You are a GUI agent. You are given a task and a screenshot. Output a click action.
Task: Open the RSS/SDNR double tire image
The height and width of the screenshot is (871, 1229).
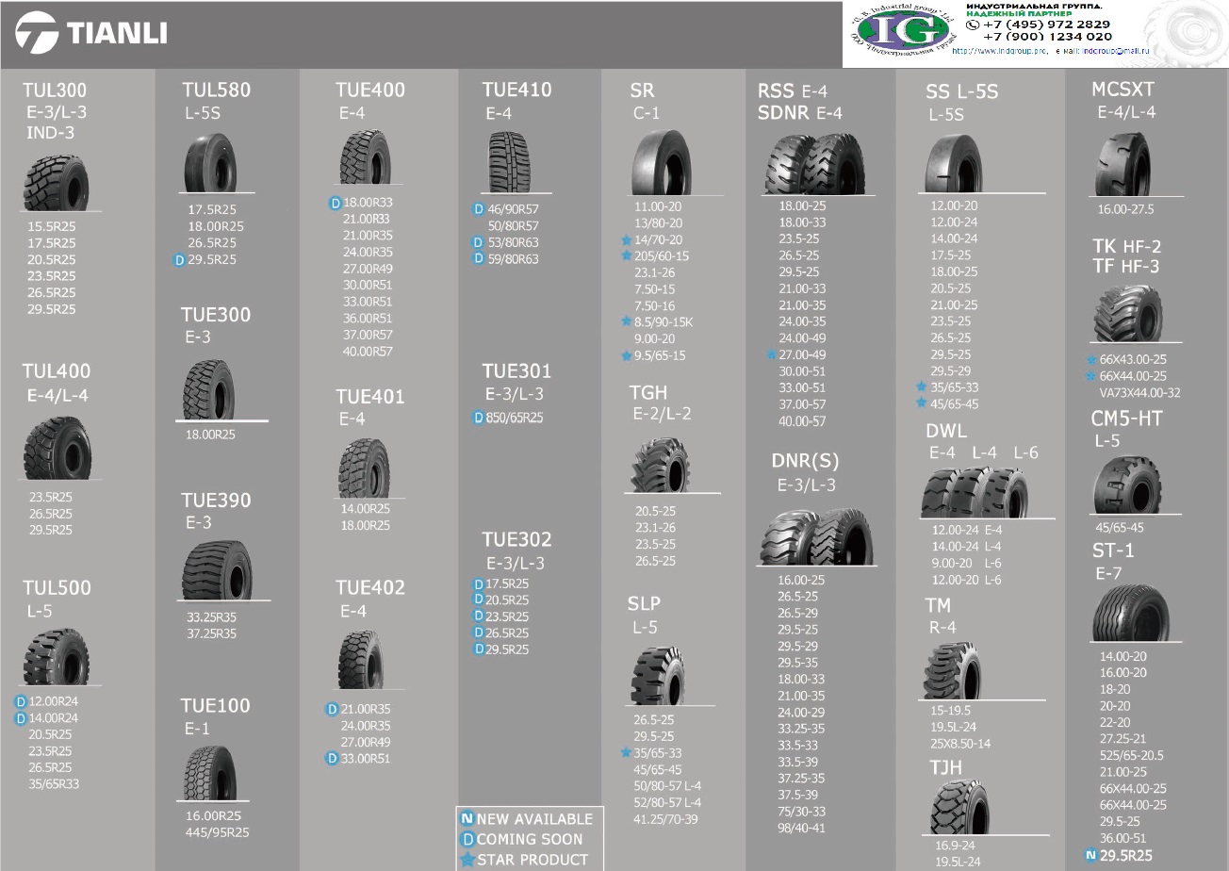(x=814, y=163)
